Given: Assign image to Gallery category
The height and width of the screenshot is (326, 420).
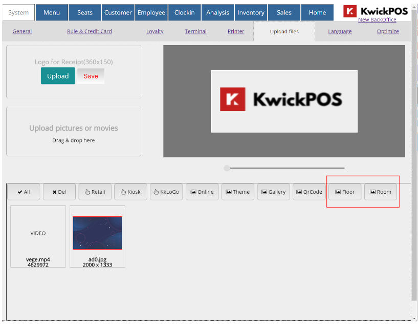Looking at the screenshot, I should tap(274, 192).
